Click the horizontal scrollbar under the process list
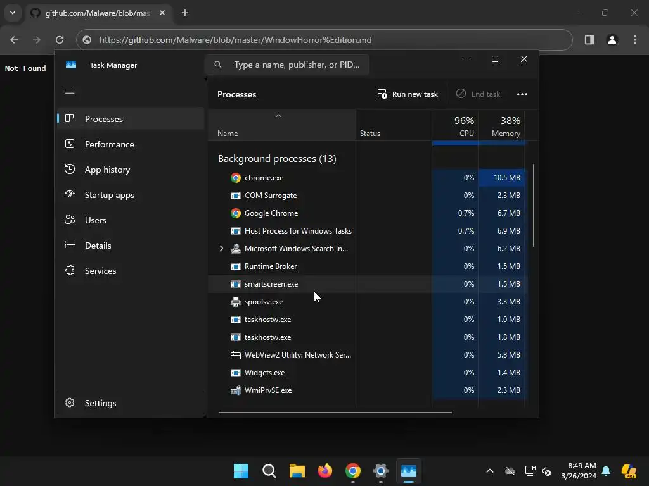649x486 pixels. [x=335, y=412]
